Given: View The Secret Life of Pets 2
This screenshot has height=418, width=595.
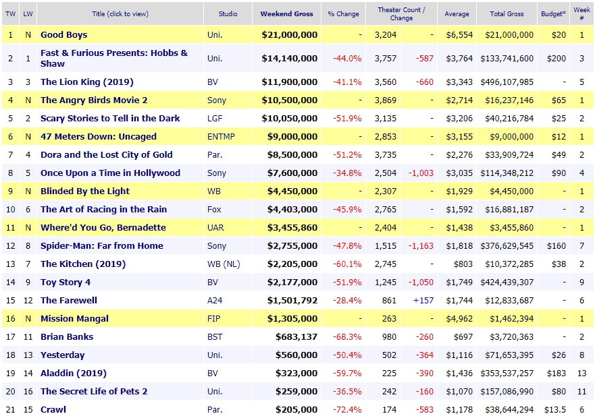Looking at the screenshot, I should 94,392.
